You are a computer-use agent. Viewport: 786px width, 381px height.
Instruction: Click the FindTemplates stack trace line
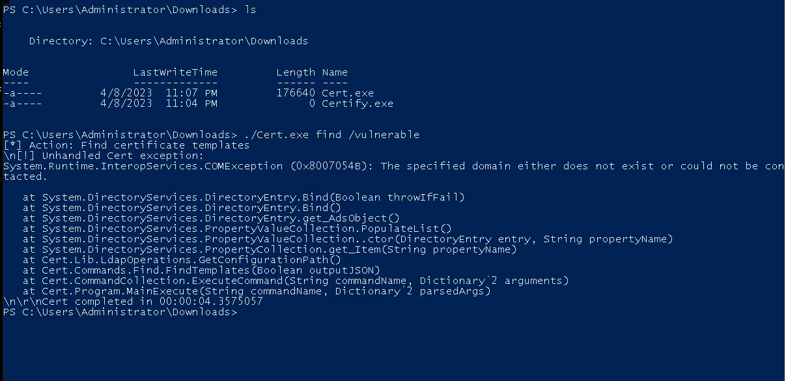click(x=201, y=270)
